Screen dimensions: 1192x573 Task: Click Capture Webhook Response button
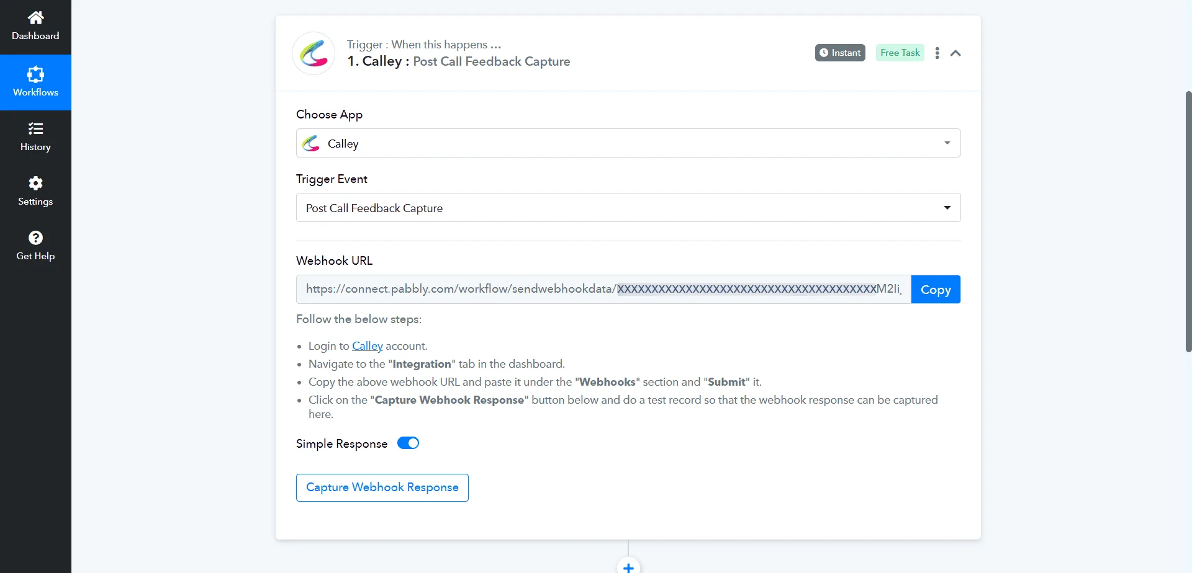click(x=382, y=487)
